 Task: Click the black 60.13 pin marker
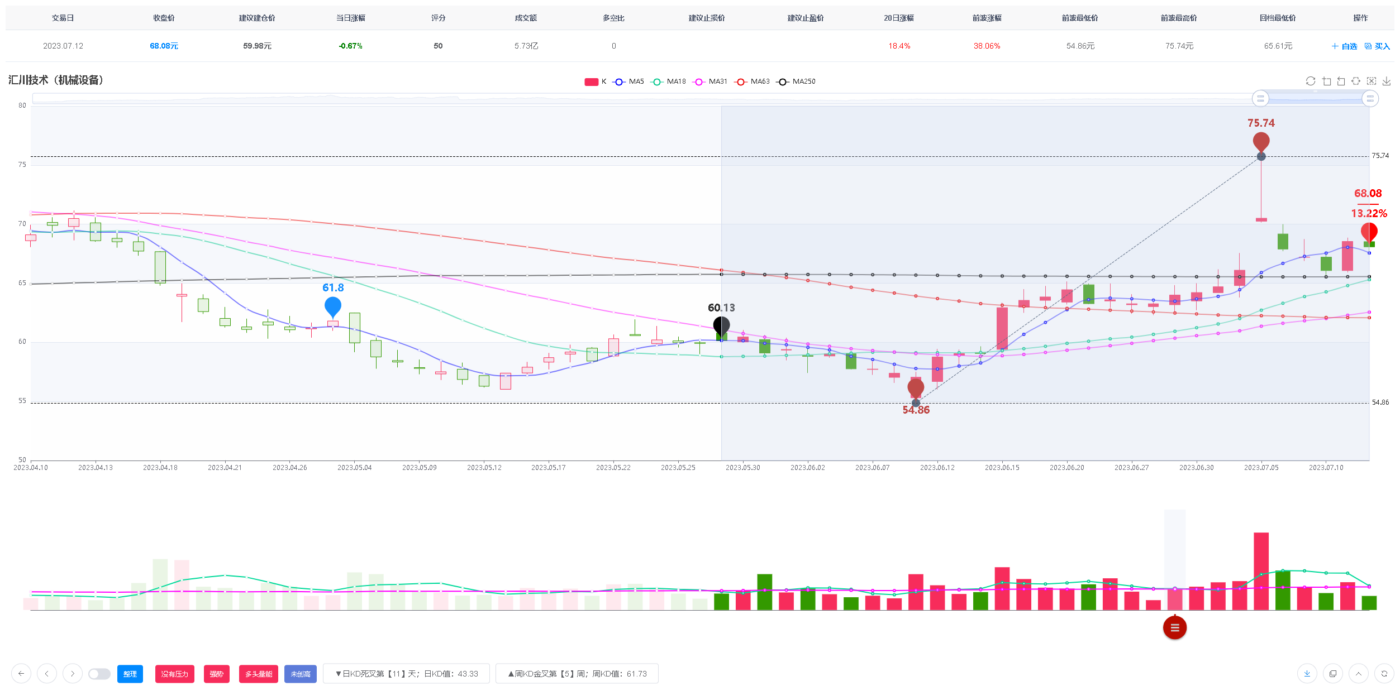tap(721, 327)
